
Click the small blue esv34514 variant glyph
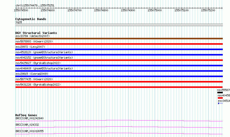click(x=220, y=103)
